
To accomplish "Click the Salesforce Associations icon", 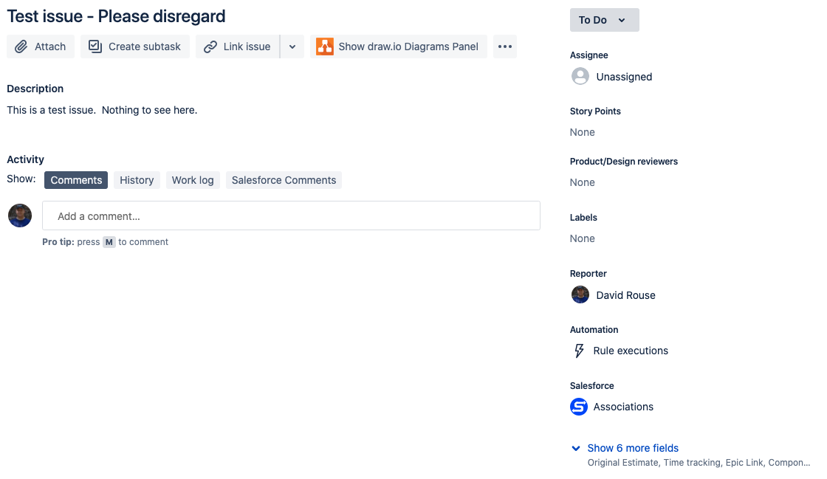I will [579, 407].
